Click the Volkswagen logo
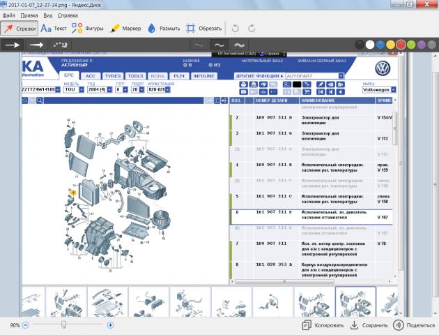This screenshot has width=439, height=335. (383, 68)
